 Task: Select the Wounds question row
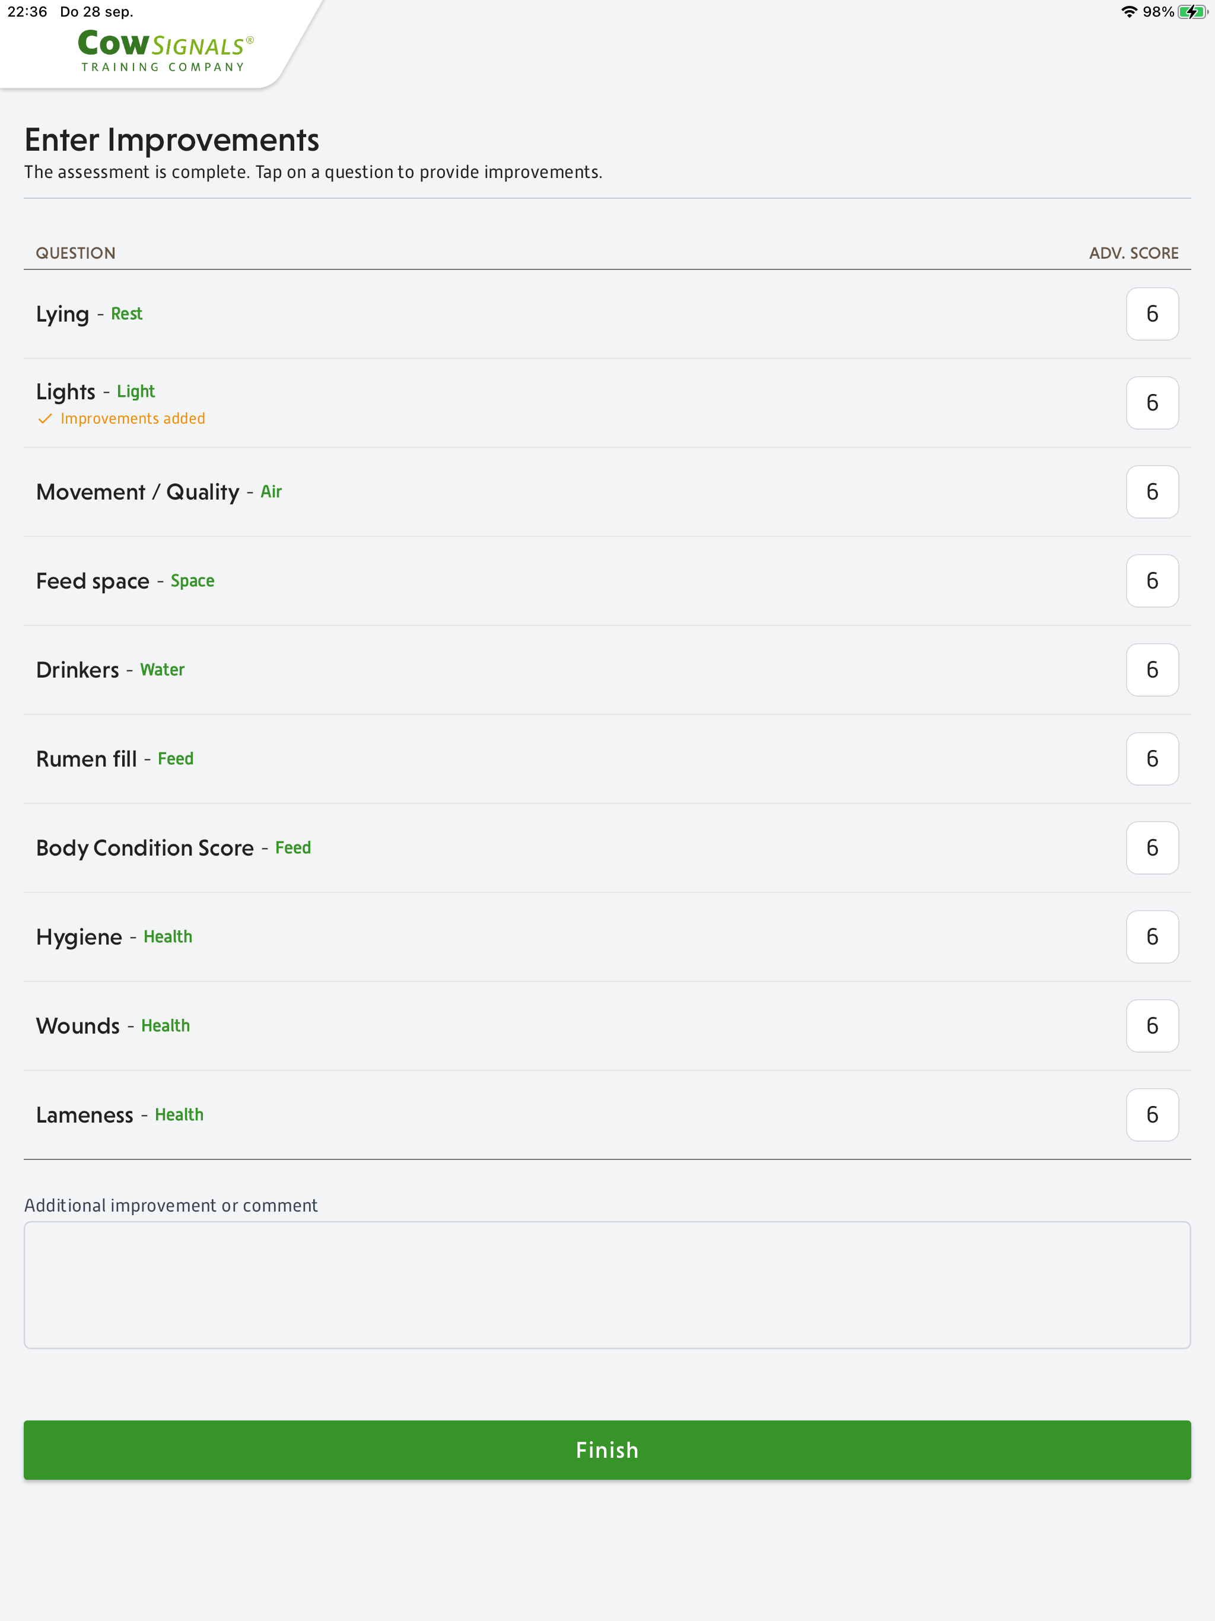(607, 1026)
